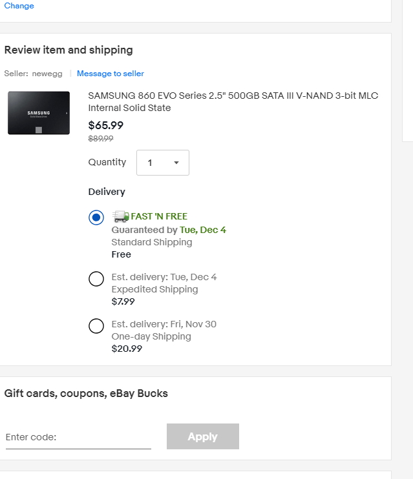Focus the Enter code input field

click(78, 437)
